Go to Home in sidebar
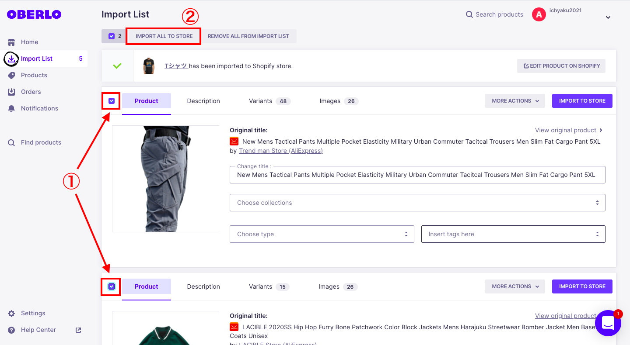 30,42
